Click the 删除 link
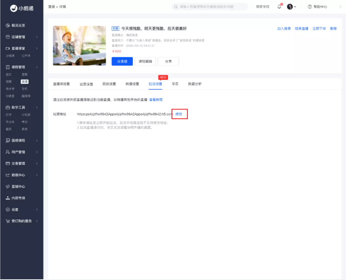Viewport: 346px width, 280px height. pyautogui.click(x=334, y=29)
